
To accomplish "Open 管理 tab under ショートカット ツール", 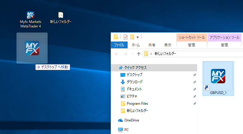I will tap(191, 45).
